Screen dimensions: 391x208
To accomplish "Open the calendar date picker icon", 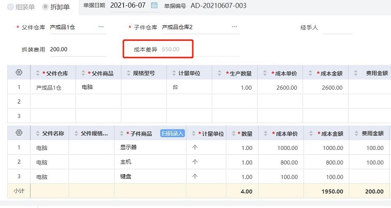I will [x=154, y=6].
